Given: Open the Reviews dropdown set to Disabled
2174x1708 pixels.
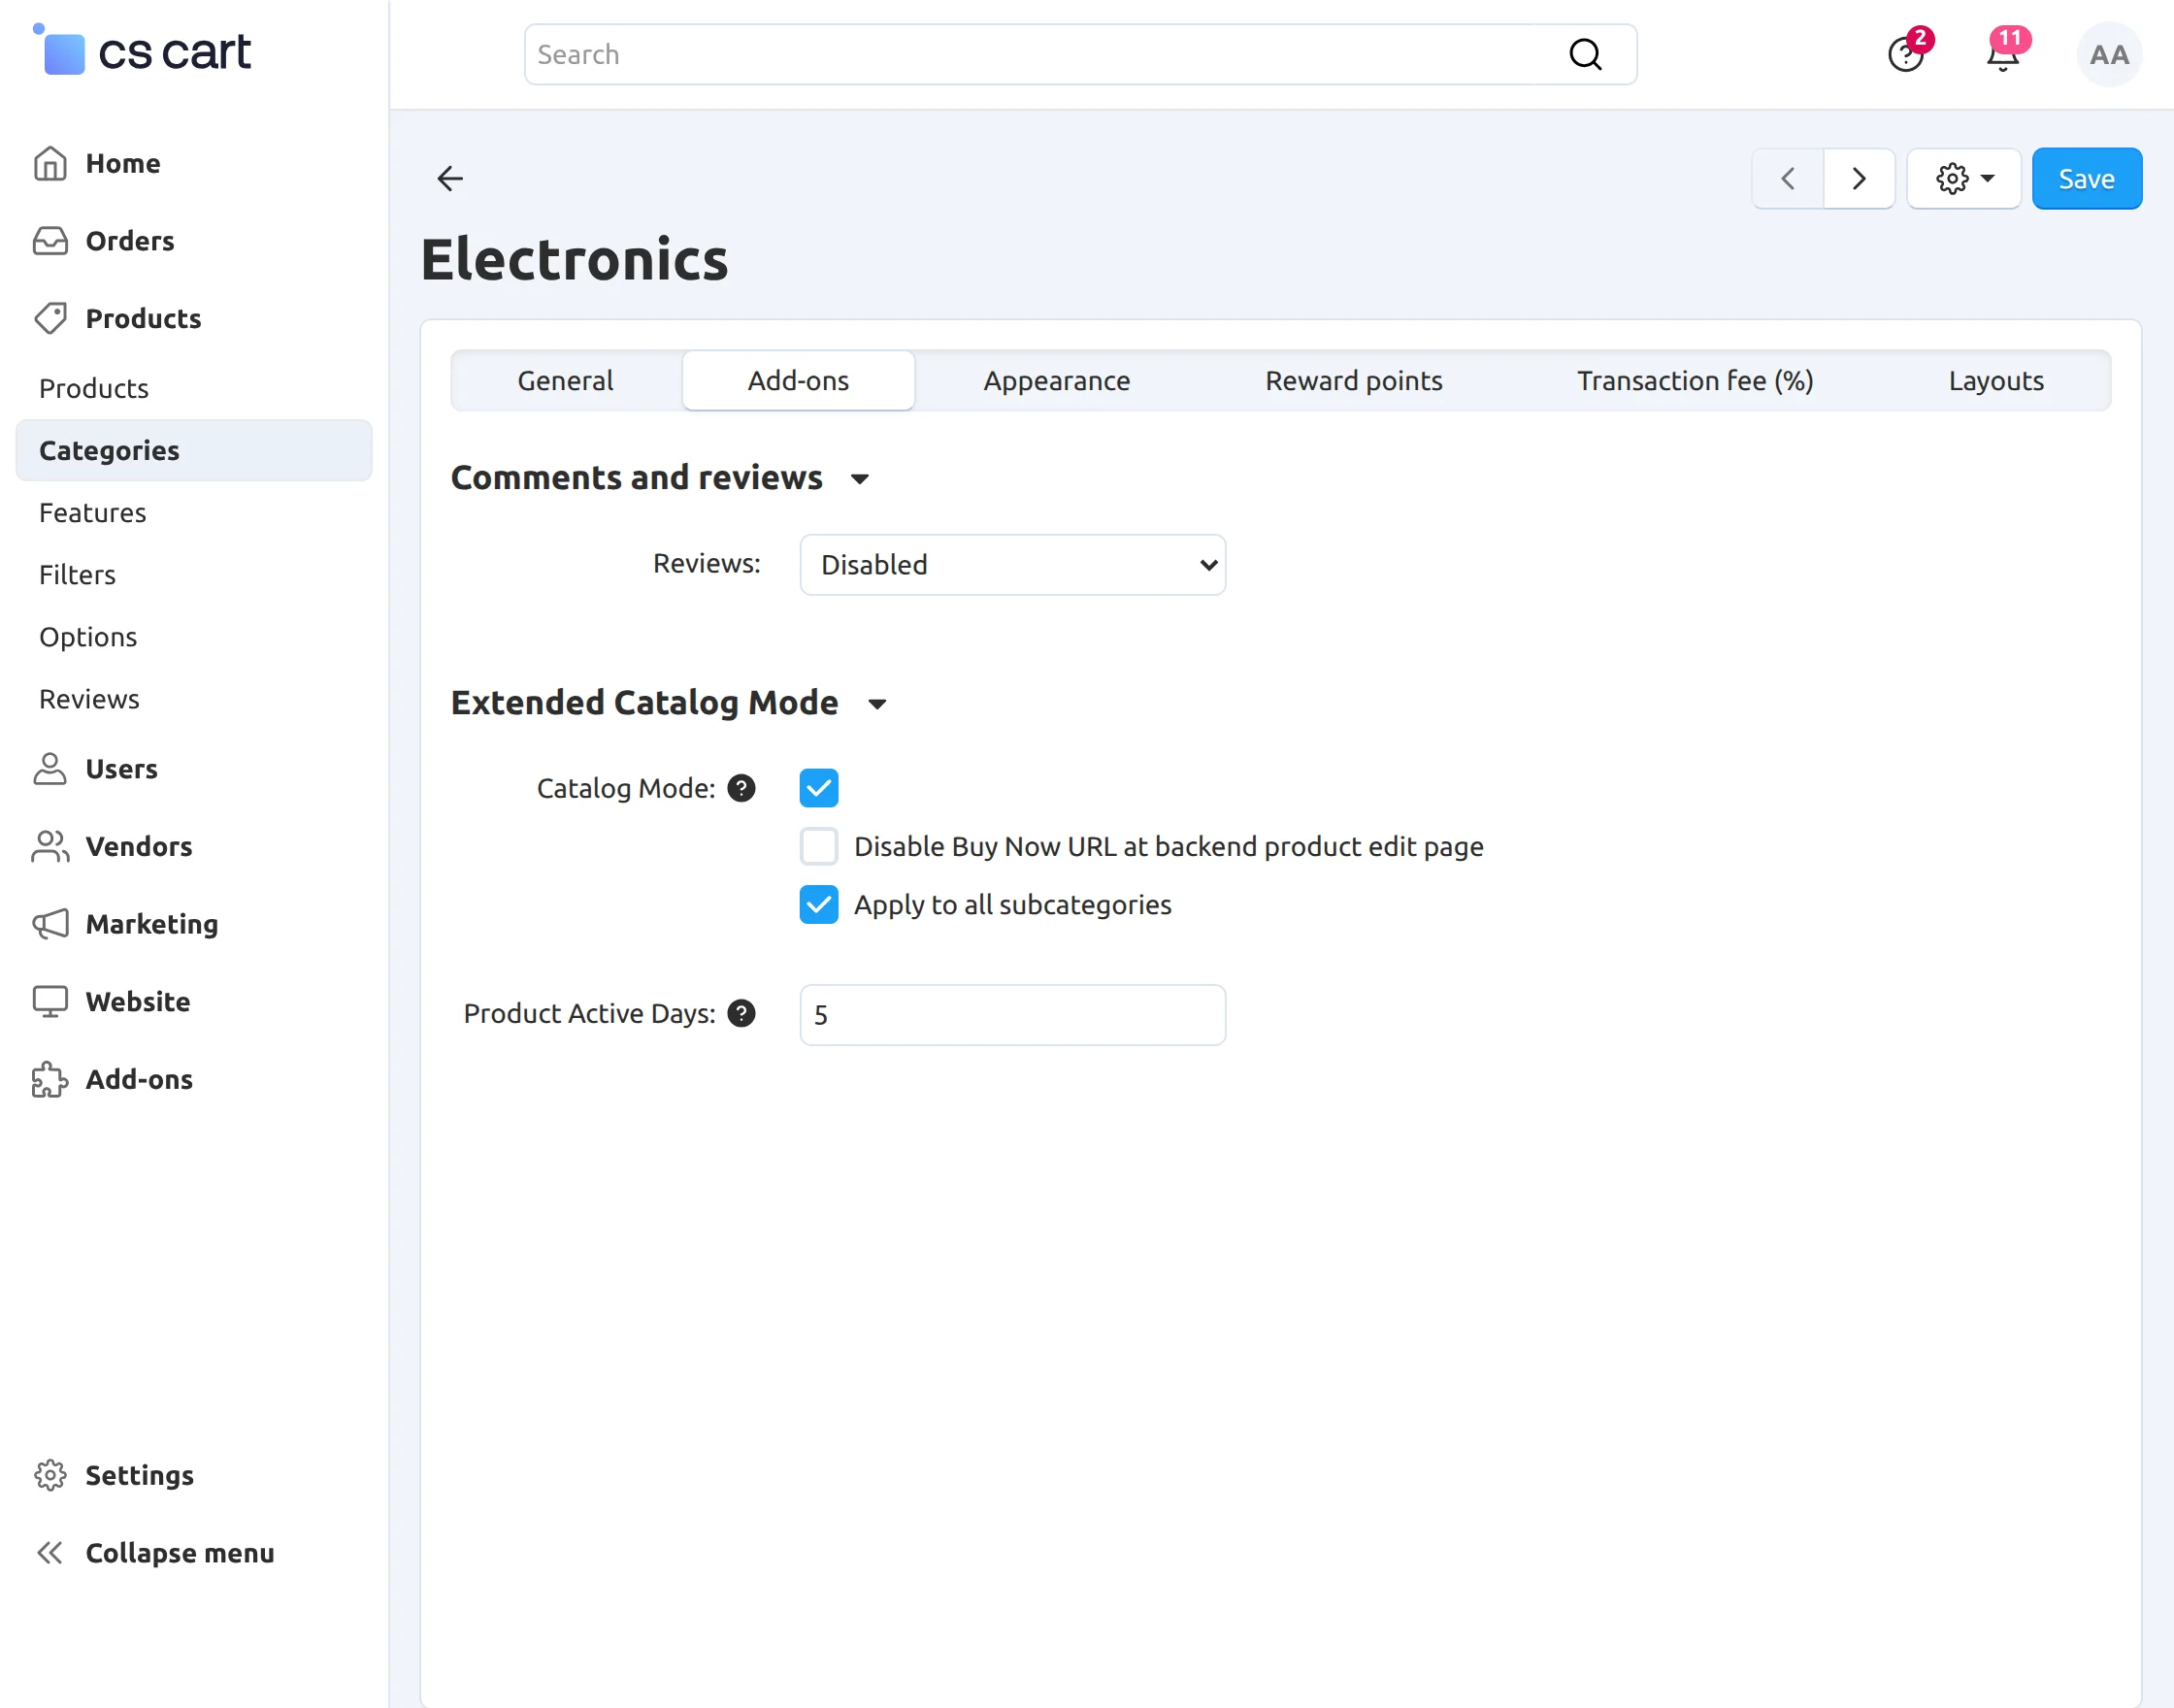Looking at the screenshot, I should [1013, 565].
